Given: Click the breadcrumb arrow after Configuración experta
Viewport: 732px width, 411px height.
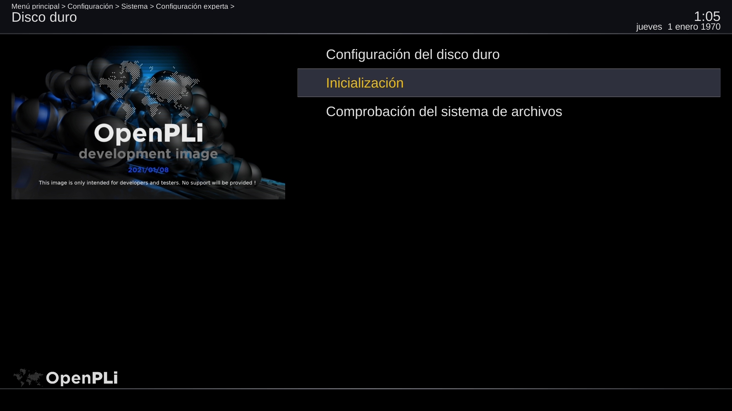Looking at the screenshot, I should pos(232,6).
